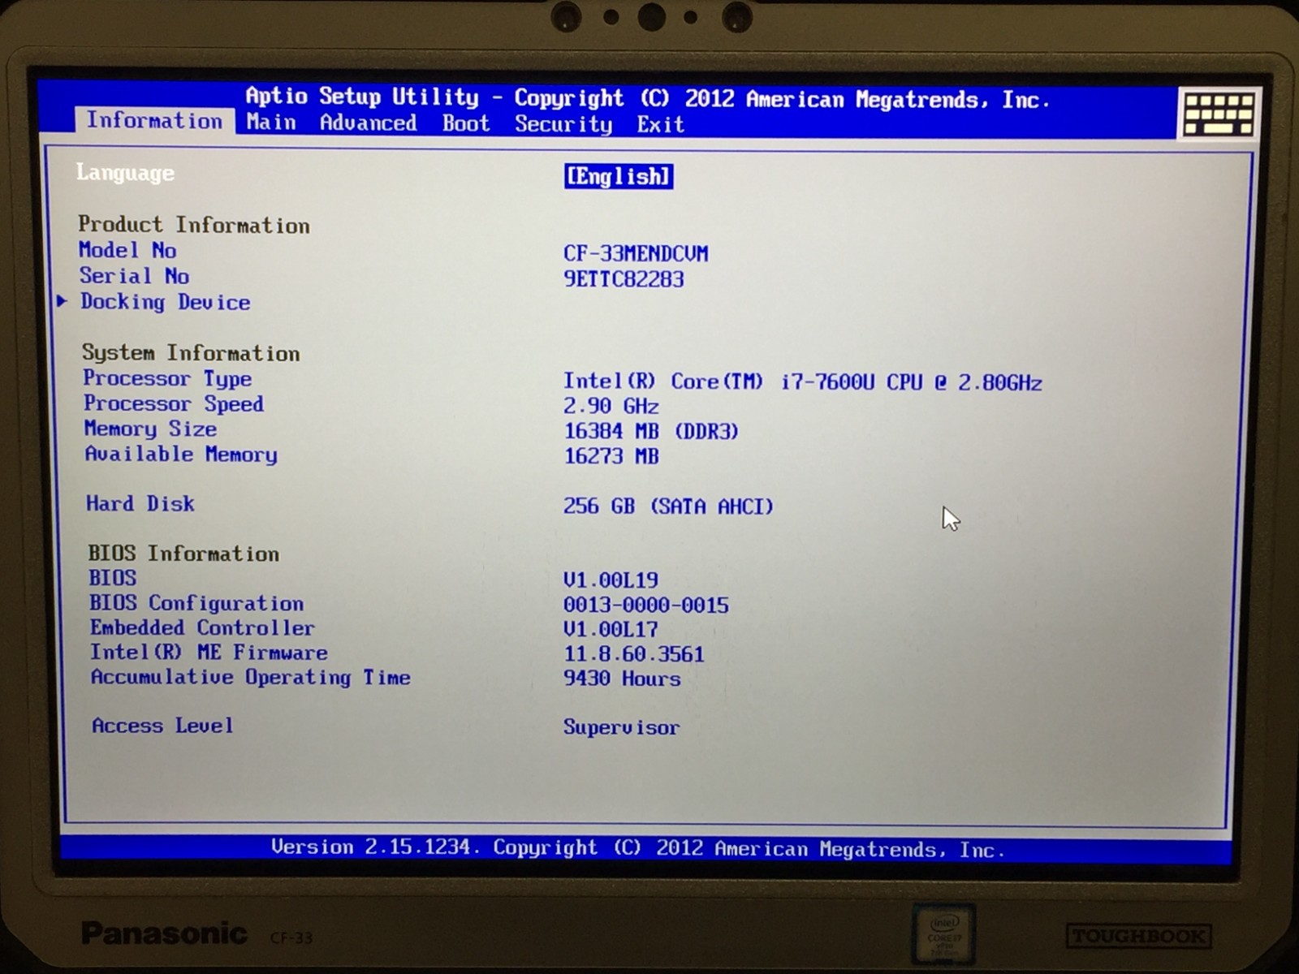Viewport: 1299px width, 974px height.
Task: Click the Product Information heading
Action: pyautogui.click(x=194, y=225)
